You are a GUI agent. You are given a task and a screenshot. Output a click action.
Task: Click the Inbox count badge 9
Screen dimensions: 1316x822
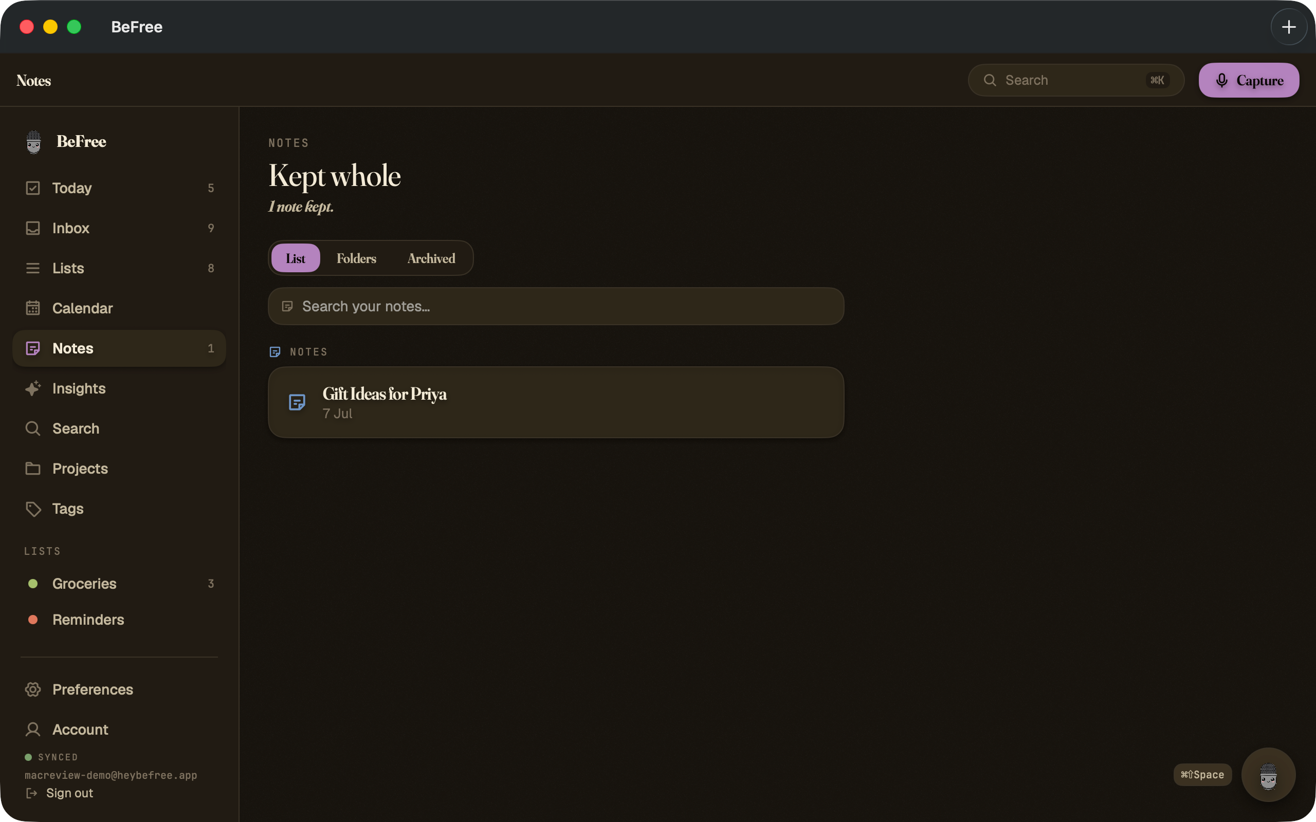pos(211,228)
